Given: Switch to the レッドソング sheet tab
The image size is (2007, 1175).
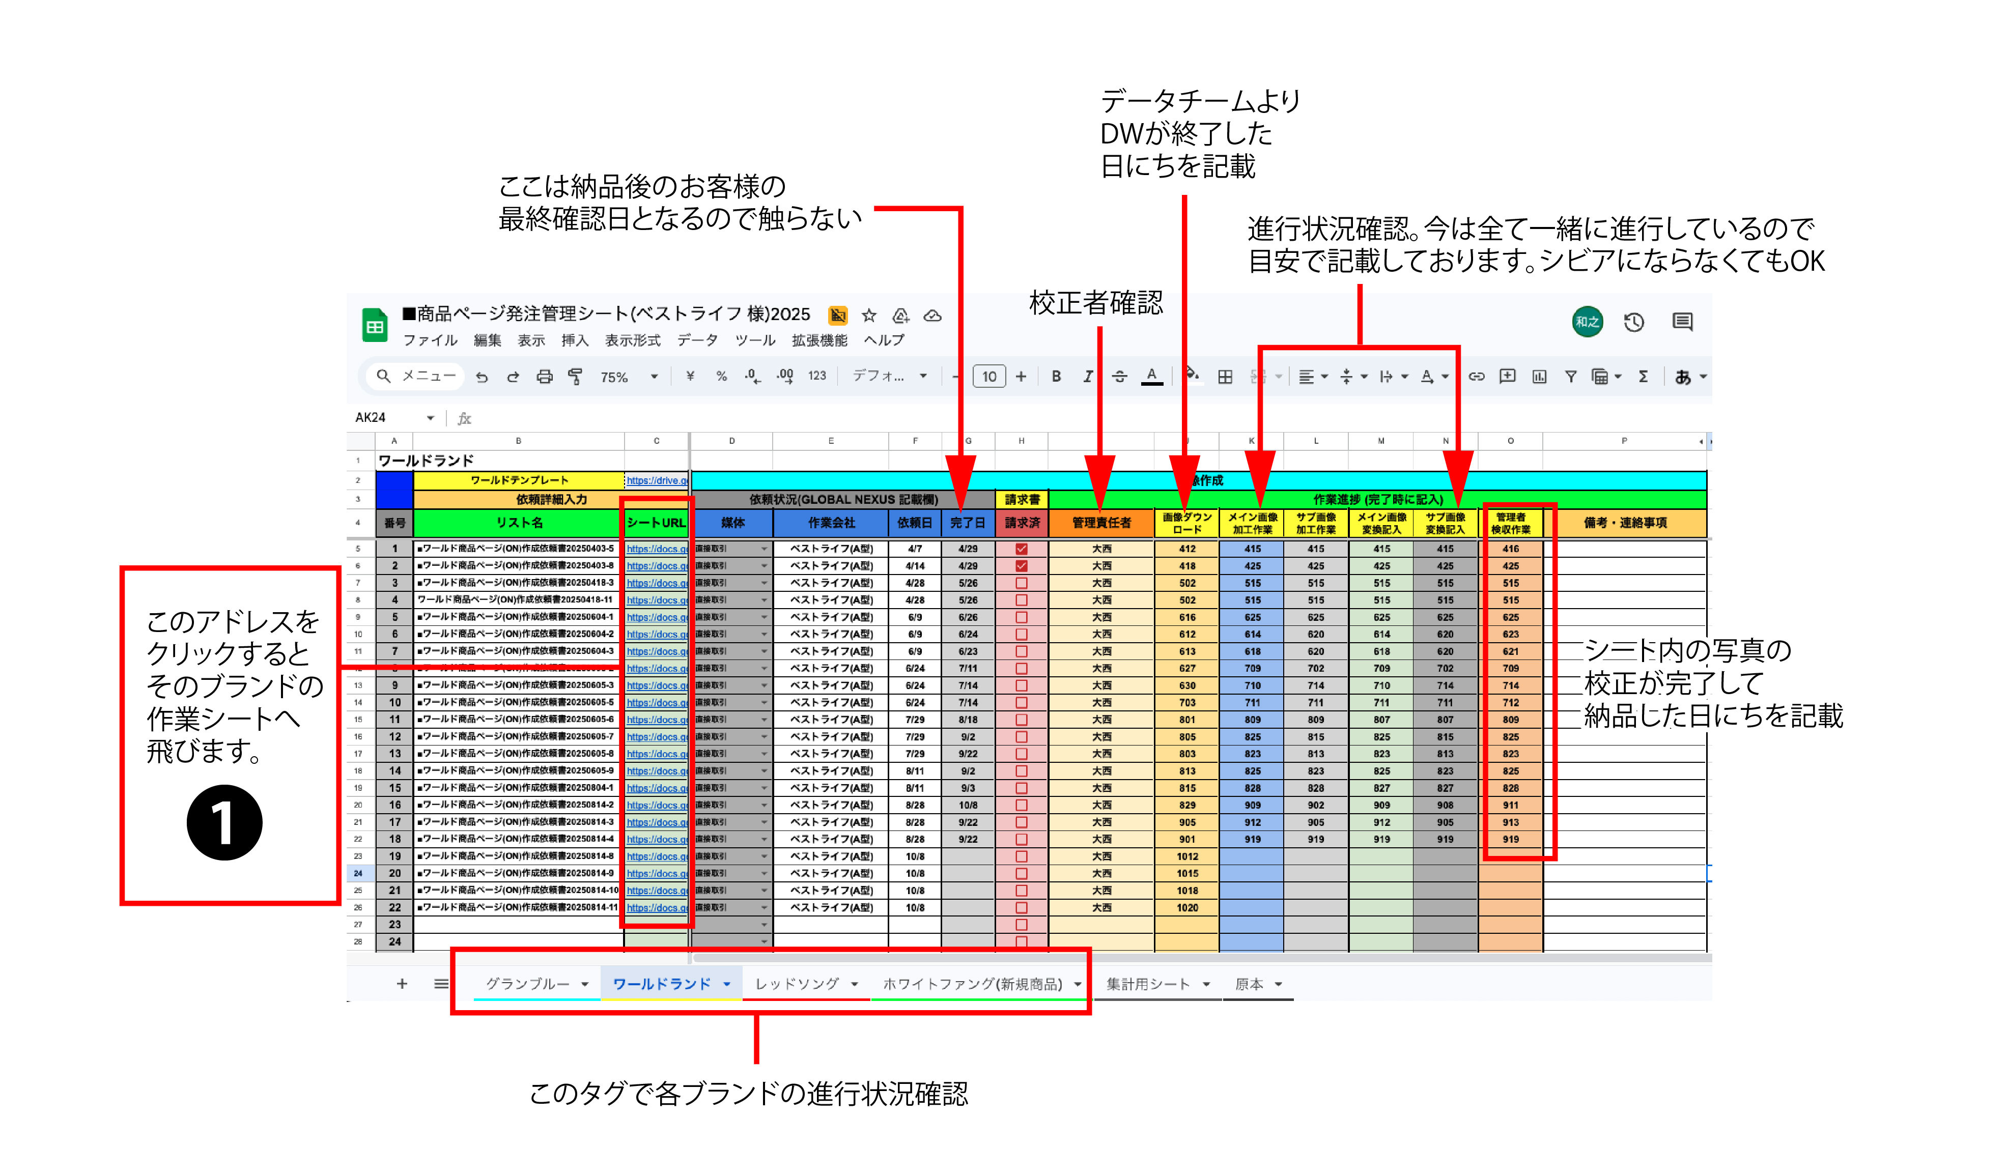Looking at the screenshot, I should tap(797, 984).
